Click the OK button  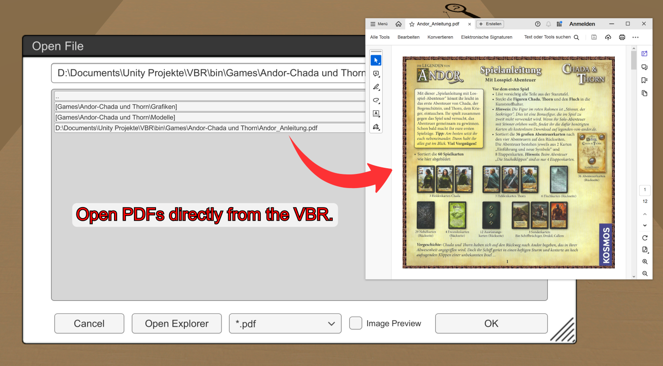click(x=492, y=324)
